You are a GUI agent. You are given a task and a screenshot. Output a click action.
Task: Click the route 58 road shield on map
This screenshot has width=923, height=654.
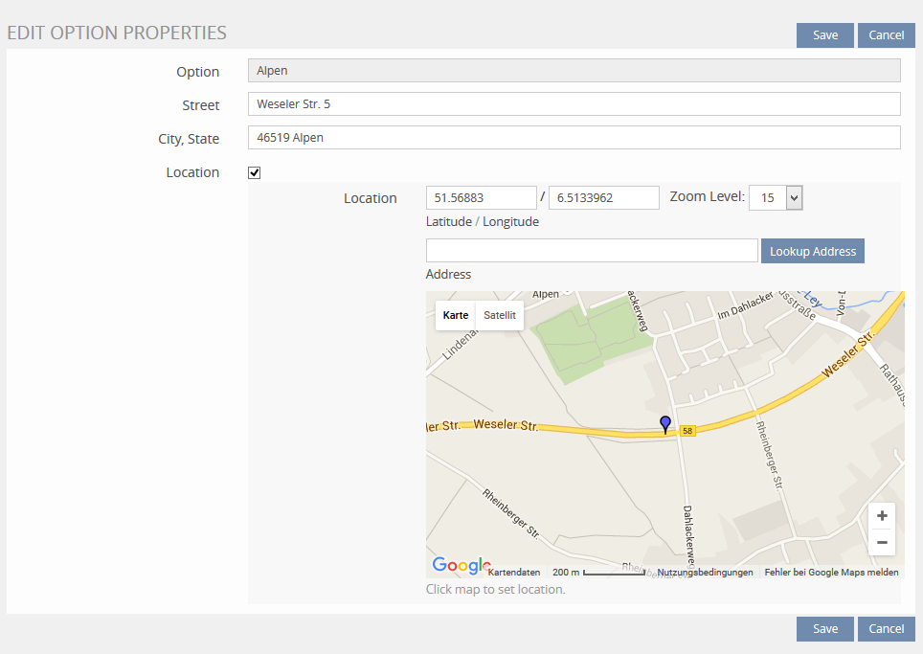(687, 432)
